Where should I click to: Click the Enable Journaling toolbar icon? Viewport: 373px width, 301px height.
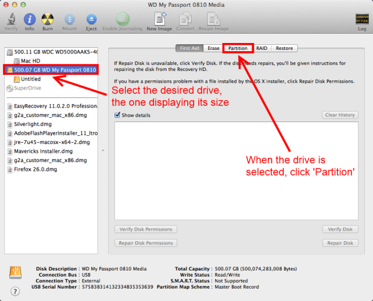click(122, 19)
